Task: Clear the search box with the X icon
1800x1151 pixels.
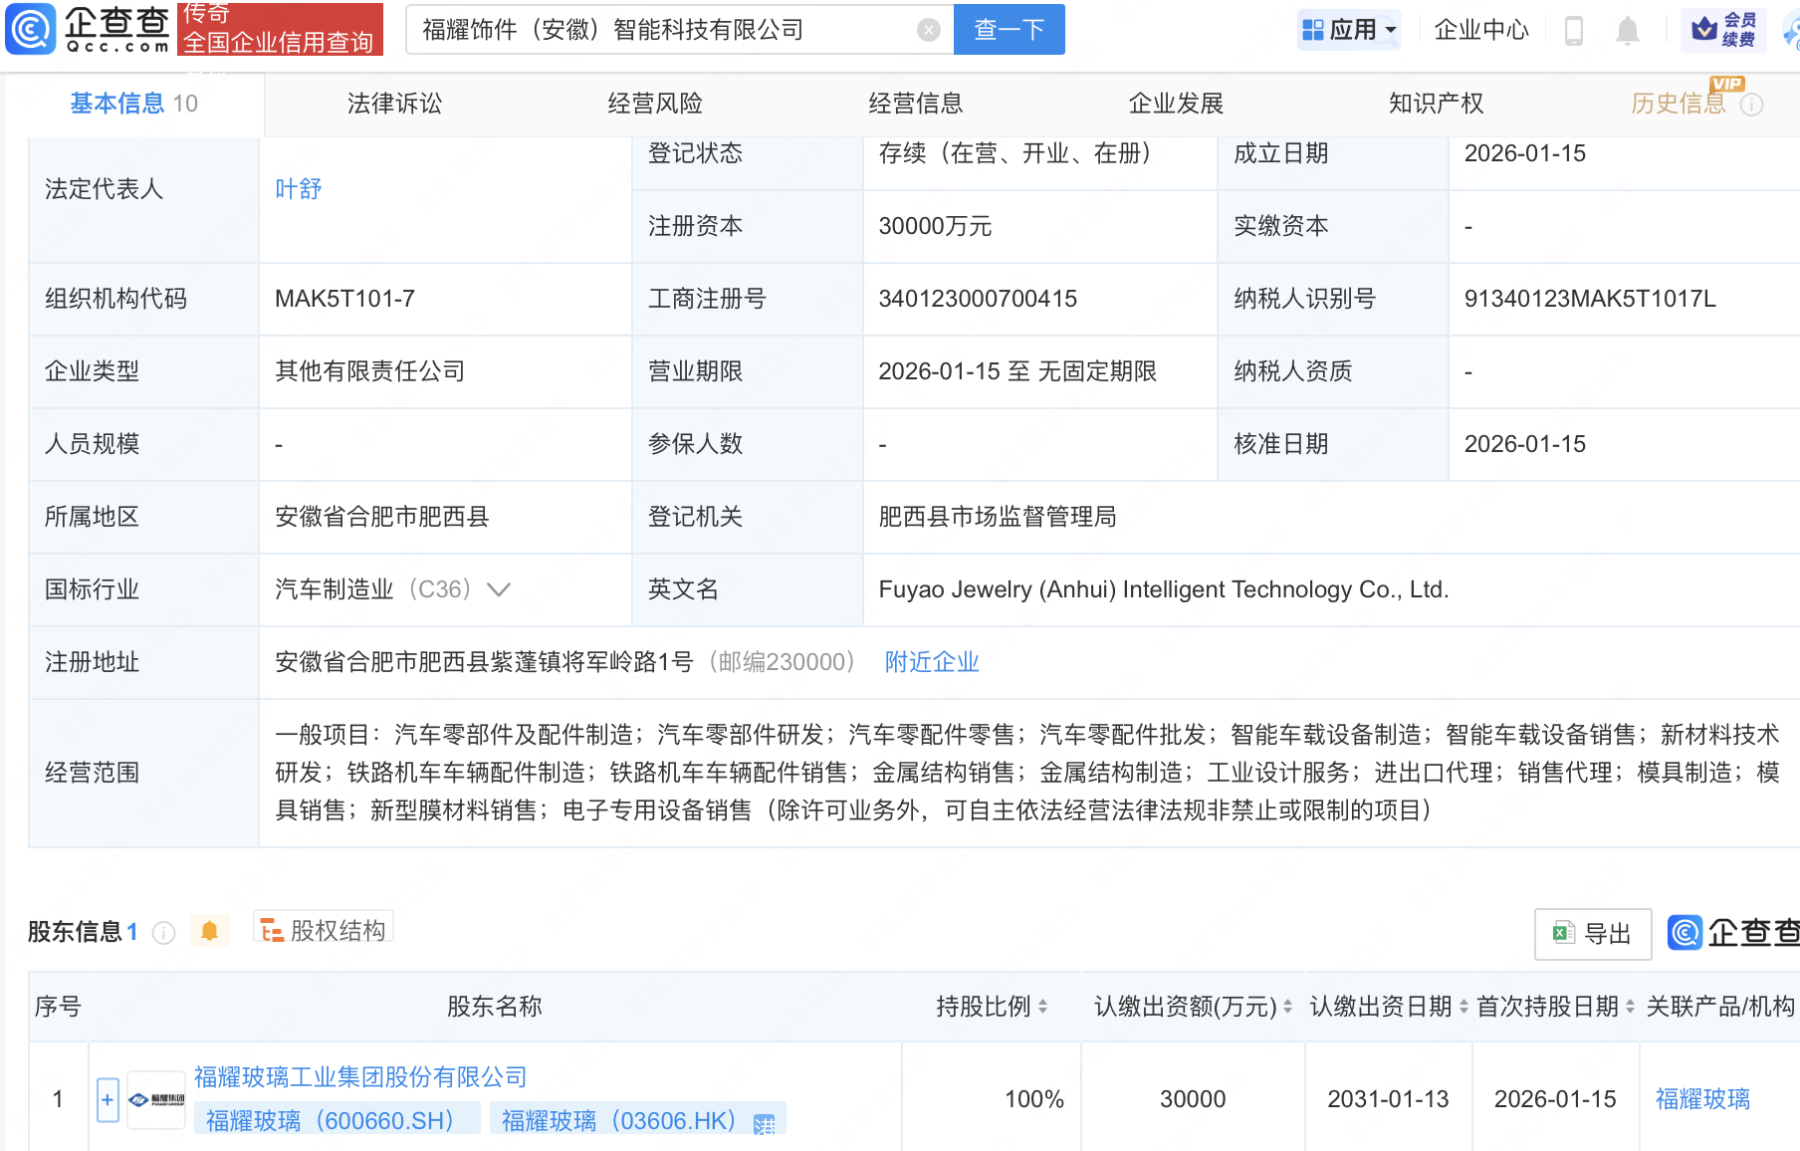Action: pyautogui.click(x=929, y=30)
